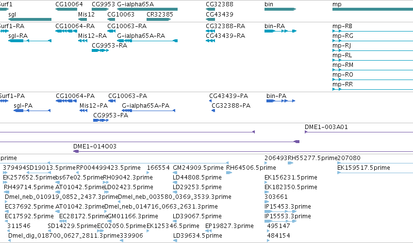This screenshot has width=413, height=243.
Task: Click EST EC37692.5prime
Action: point(29,207)
